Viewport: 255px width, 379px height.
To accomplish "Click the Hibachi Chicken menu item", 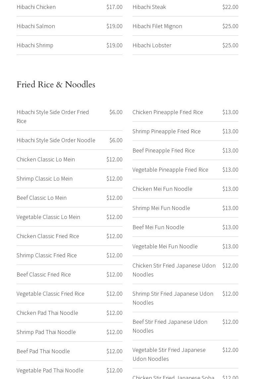I will pos(36,7).
